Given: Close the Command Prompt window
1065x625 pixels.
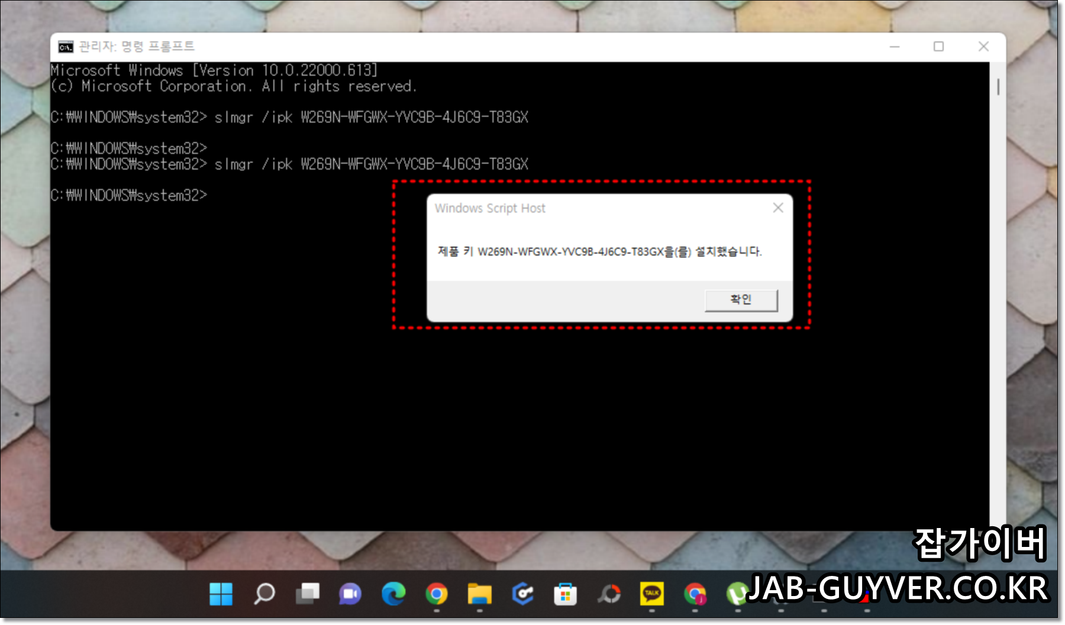Looking at the screenshot, I should 983,47.
